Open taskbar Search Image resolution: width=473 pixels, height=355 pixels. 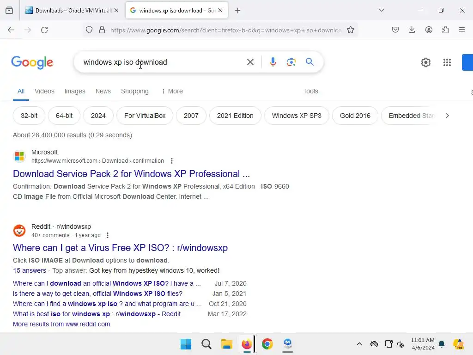206,344
